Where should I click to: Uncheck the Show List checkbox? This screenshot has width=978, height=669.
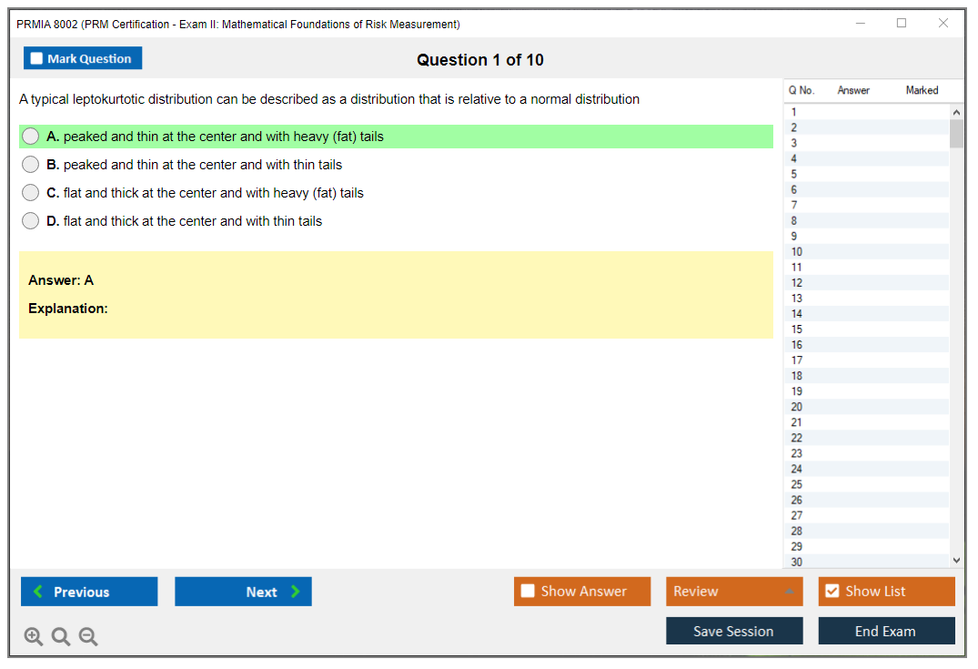point(832,592)
